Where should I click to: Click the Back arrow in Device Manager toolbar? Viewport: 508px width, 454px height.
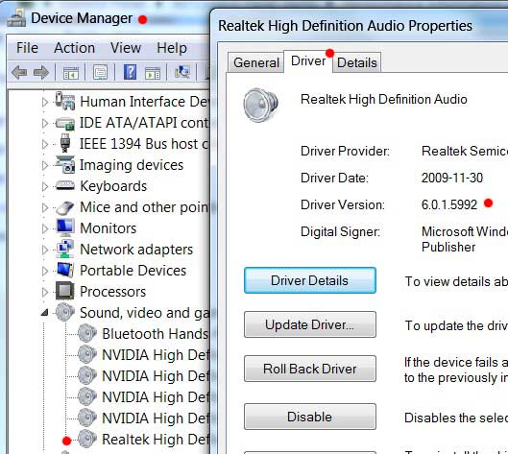tap(19, 72)
